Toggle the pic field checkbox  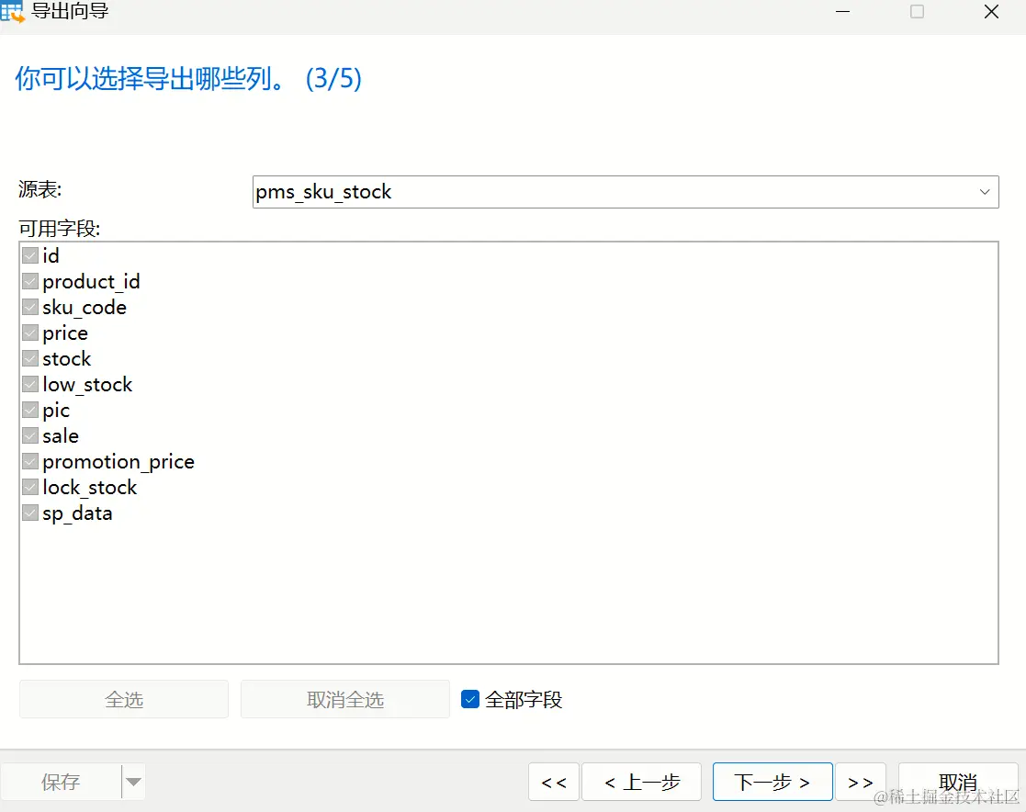point(30,411)
